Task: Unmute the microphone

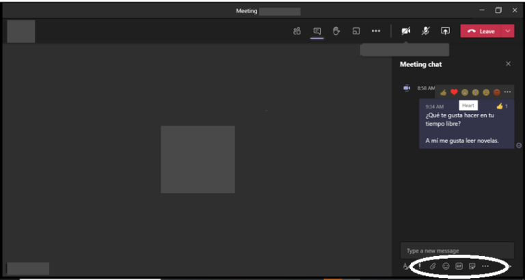Action: pos(425,31)
